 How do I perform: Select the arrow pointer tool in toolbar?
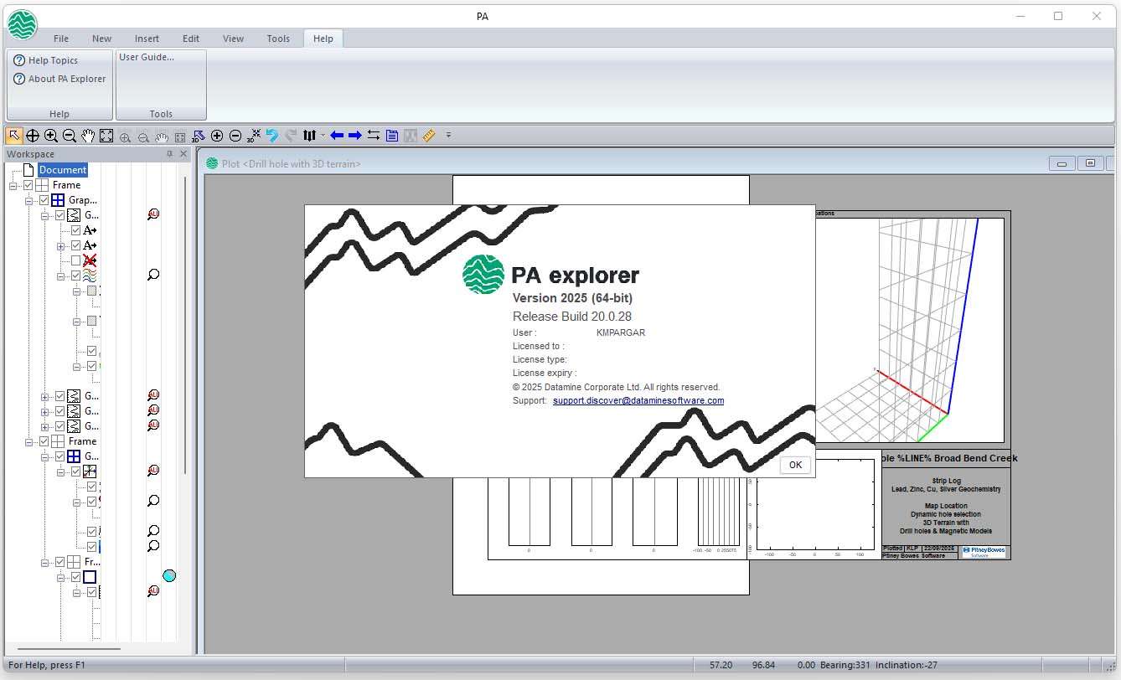click(14, 136)
